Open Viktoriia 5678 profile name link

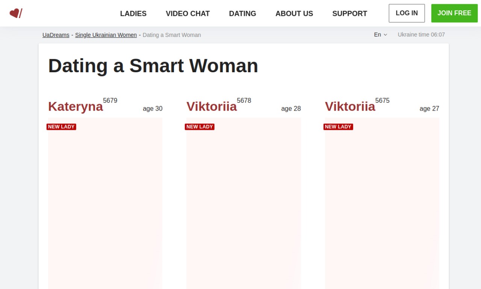pyautogui.click(x=212, y=106)
